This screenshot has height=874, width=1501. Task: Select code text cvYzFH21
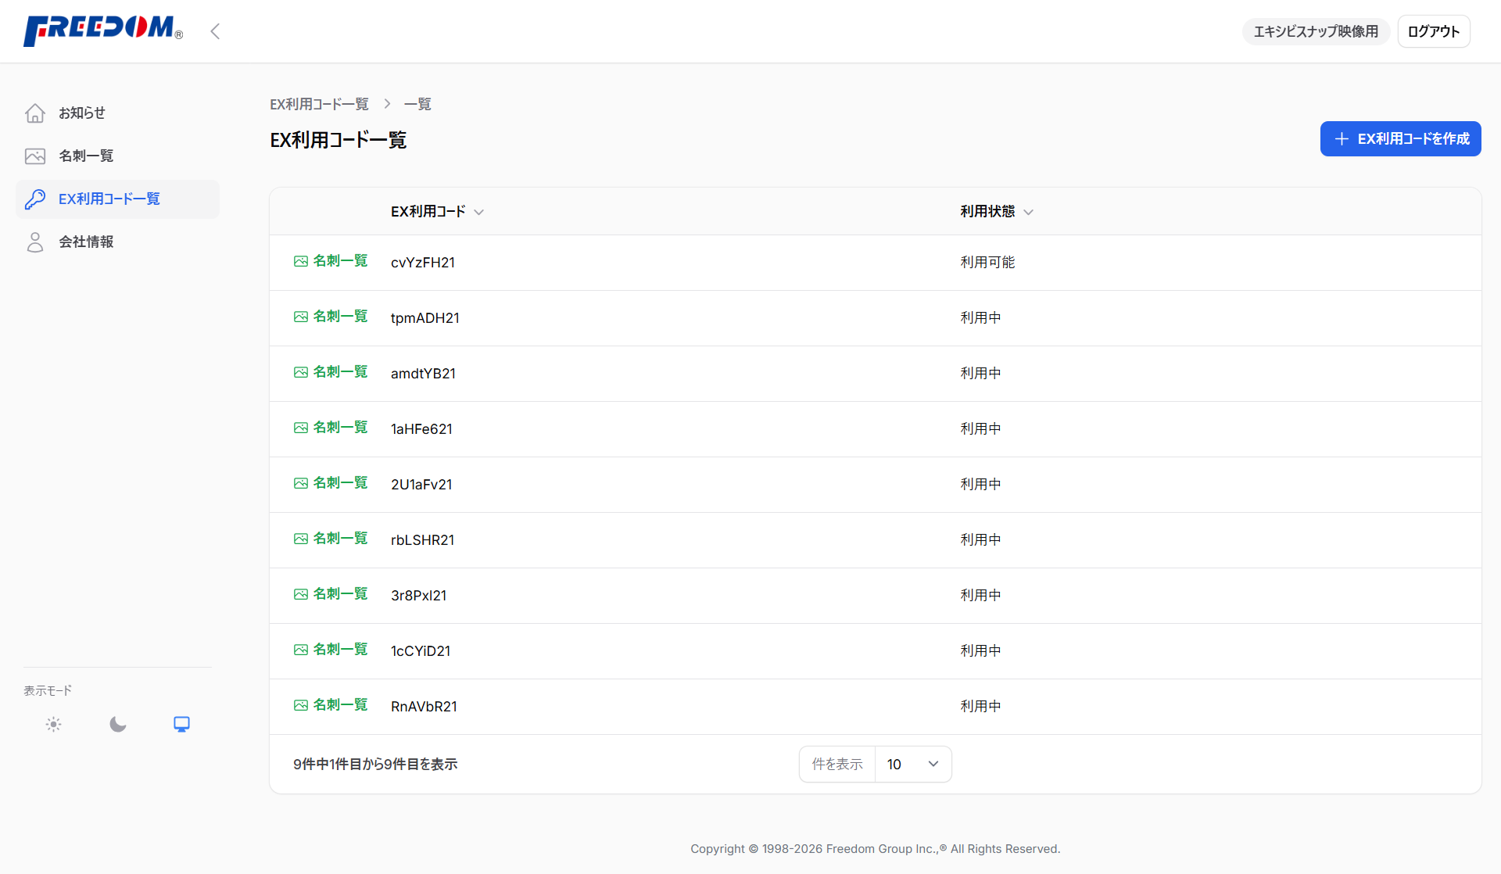point(423,263)
